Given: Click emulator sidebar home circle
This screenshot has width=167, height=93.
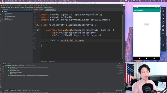Looking at the screenshot, I should coord(163,41).
